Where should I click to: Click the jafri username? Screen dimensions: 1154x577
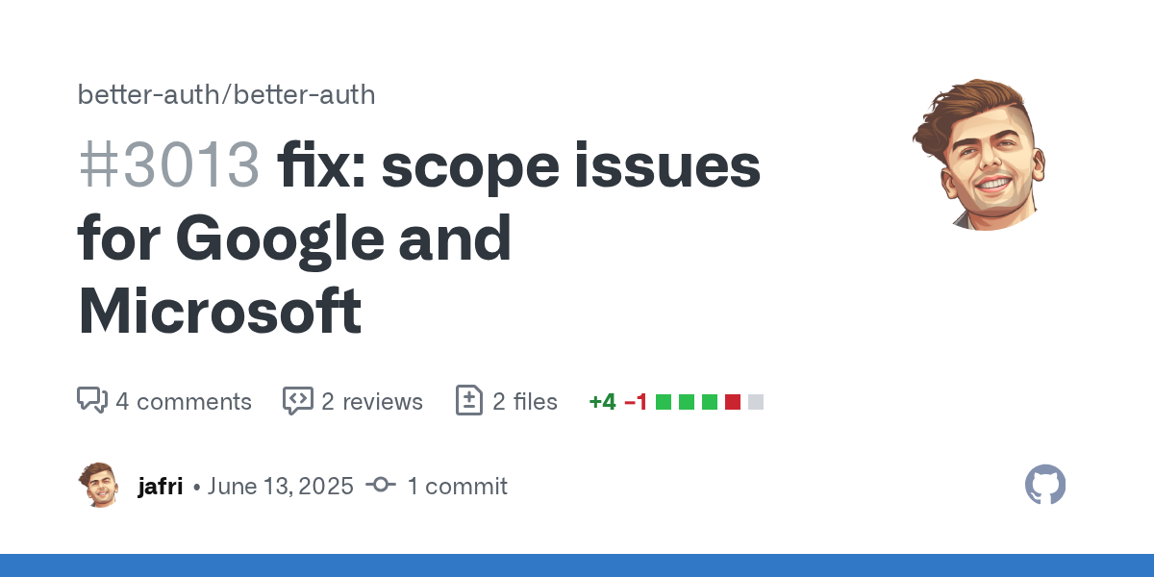[x=160, y=486]
